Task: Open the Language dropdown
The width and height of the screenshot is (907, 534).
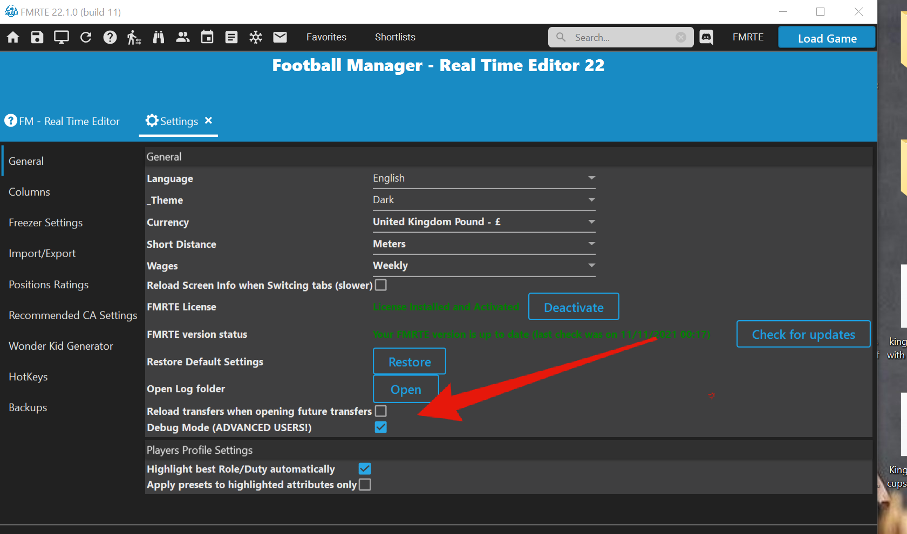Action: coord(484,178)
